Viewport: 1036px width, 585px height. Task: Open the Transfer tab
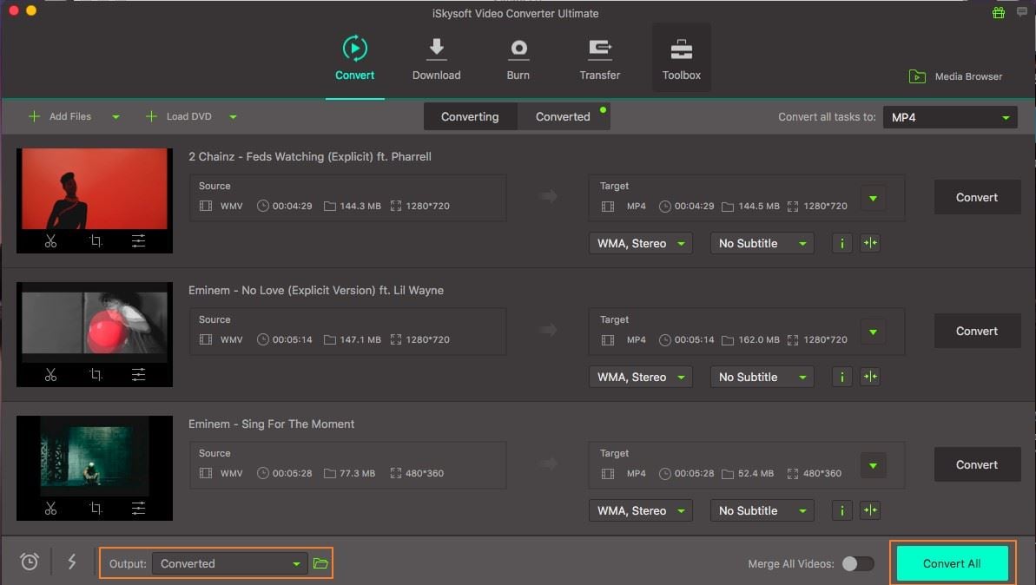click(x=599, y=59)
